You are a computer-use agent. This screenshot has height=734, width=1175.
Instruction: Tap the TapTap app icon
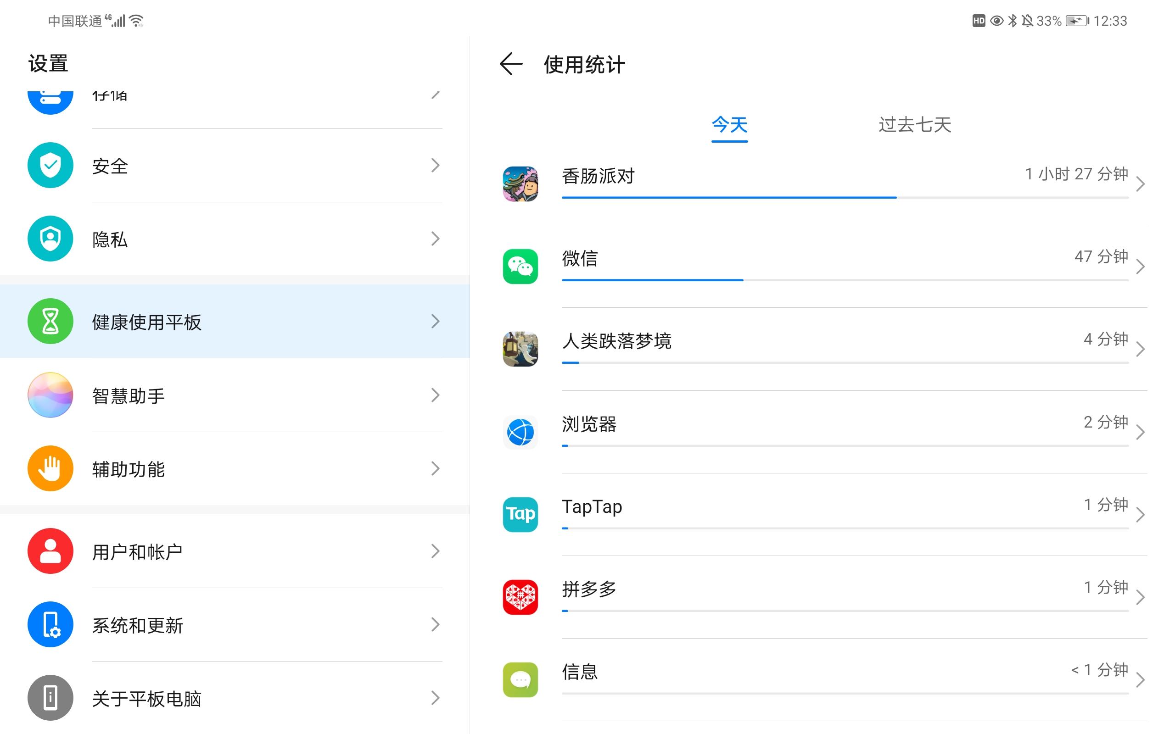pyautogui.click(x=520, y=515)
